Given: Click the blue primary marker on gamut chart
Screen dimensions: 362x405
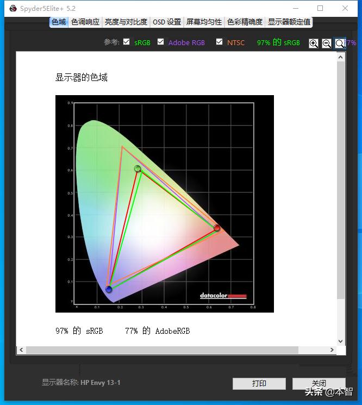Looking at the screenshot, I should coord(109,289).
